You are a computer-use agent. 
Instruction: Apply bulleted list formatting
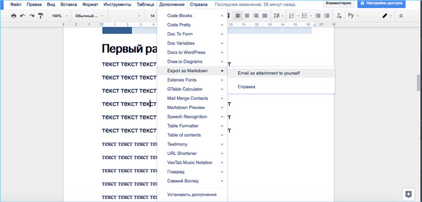[x=305, y=16]
